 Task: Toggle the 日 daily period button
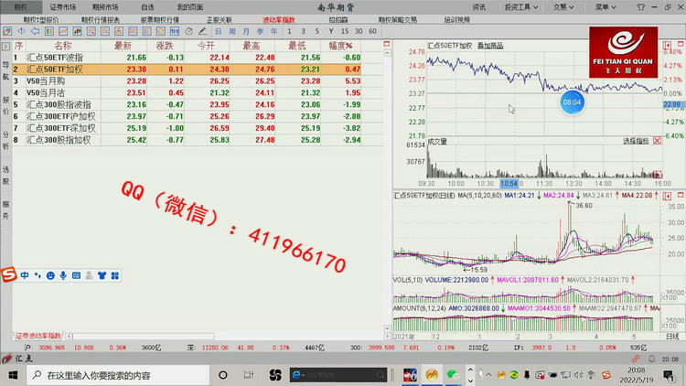click(220, 31)
